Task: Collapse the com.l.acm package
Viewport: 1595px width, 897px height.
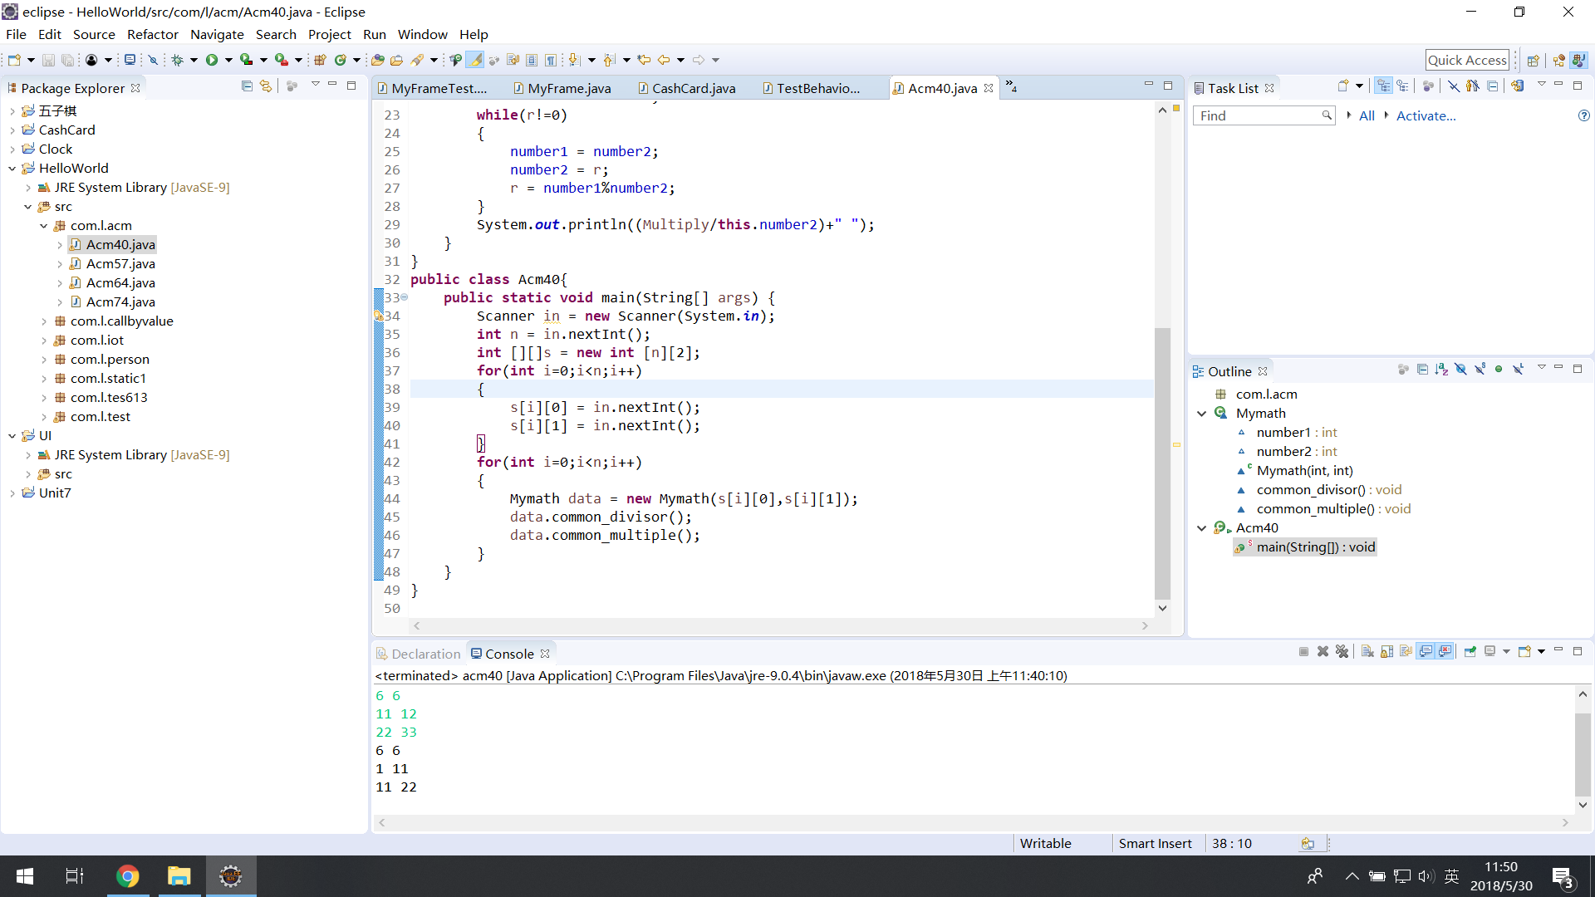Action: tap(44, 226)
